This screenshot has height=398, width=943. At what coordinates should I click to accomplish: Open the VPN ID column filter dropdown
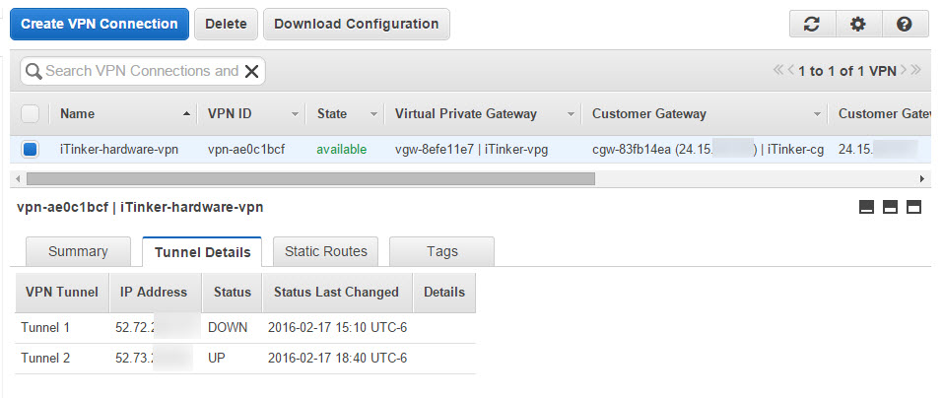click(295, 114)
